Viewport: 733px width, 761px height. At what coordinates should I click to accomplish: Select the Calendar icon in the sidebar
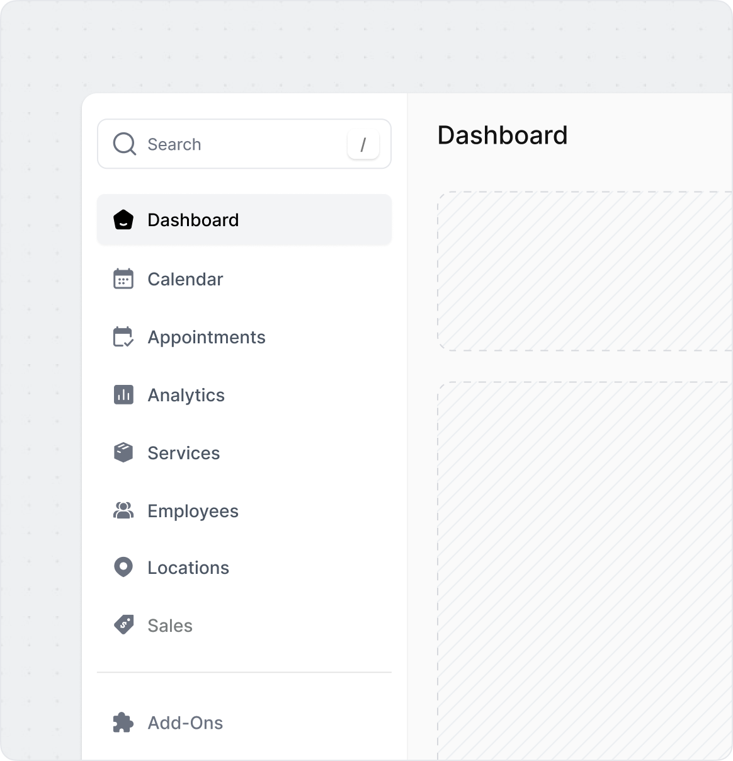(123, 279)
